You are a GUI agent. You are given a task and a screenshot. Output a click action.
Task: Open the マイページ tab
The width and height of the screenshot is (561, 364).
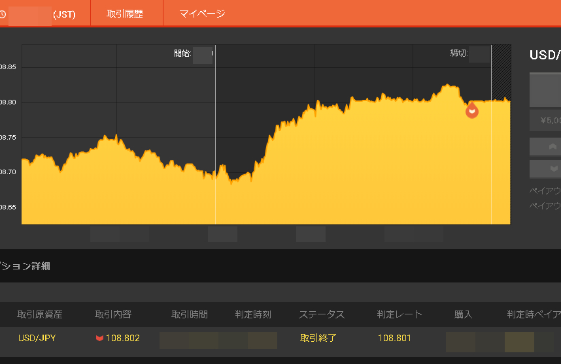point(202,14)
